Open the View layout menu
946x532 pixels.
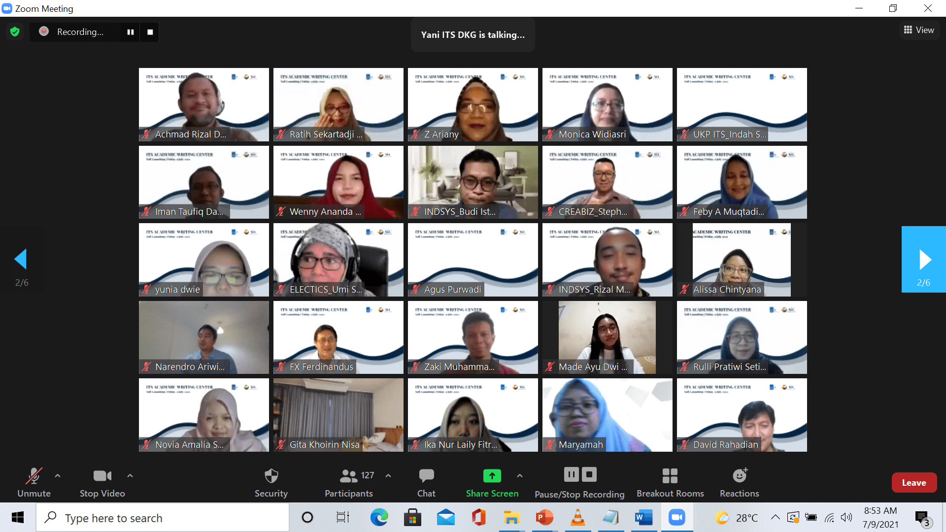[919, 30]
